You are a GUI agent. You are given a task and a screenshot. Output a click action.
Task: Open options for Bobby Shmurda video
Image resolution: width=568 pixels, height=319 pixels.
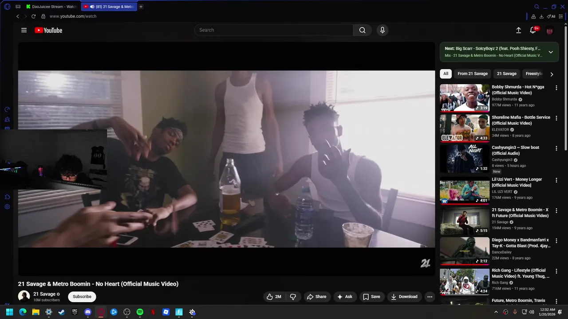pyautogui.click(x=556, y=88)
